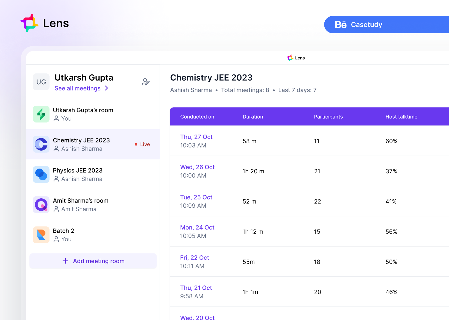The width and height of the screenshot is (449, 320).
Task: Click the plus icon beside Add meeting room
Action: [65, 261]
